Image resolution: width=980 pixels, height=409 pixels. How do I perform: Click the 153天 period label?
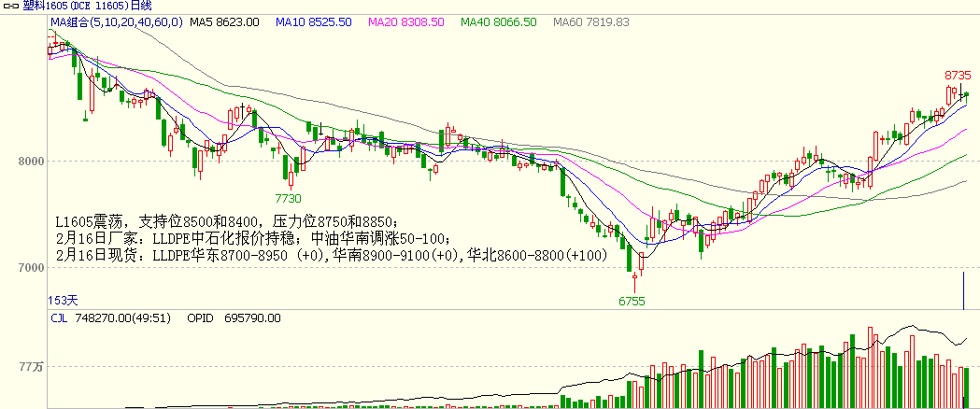click(x=64, y=301)
